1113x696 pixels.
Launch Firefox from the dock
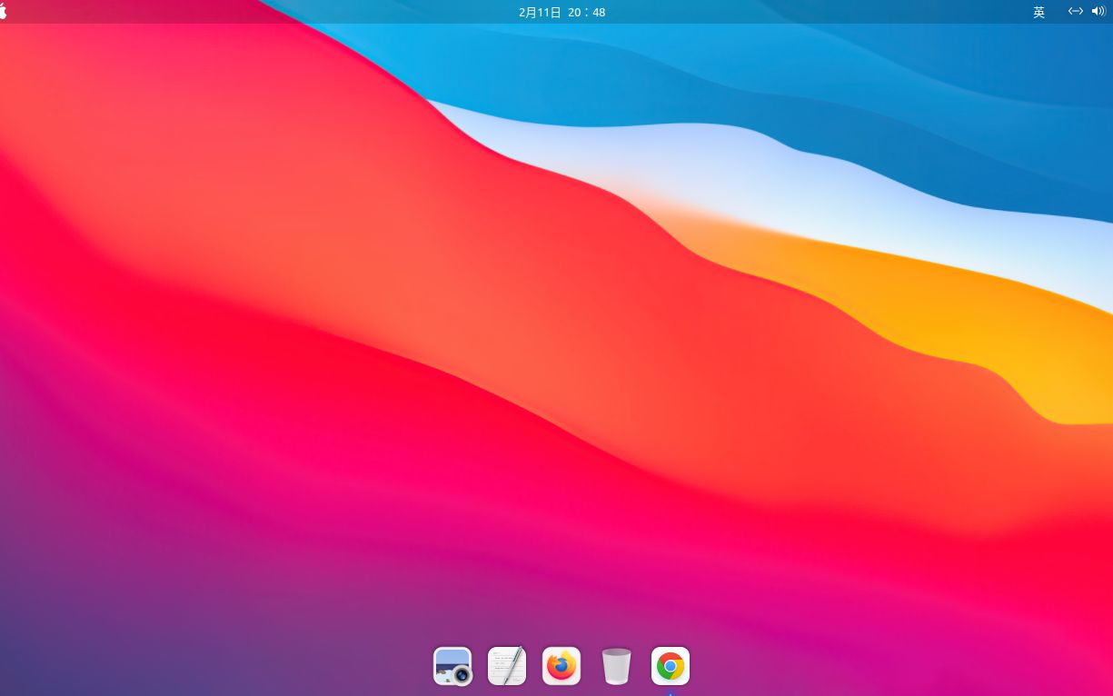(x=561, y=665)
